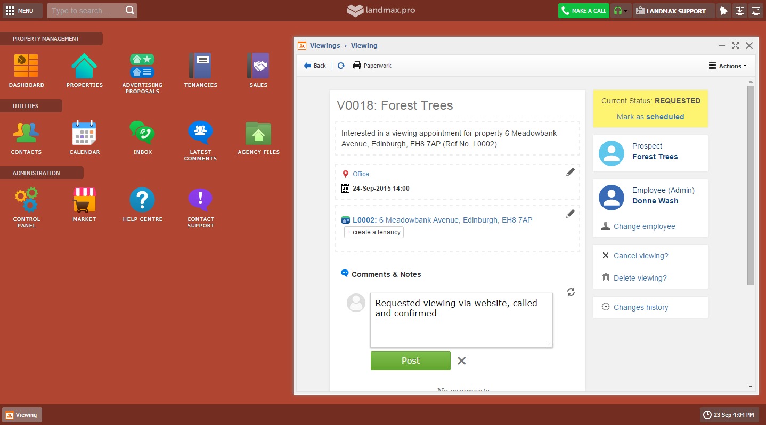Screen dimensions: 766x425
Task: Open the Dashboard icon
Action: 26,67
